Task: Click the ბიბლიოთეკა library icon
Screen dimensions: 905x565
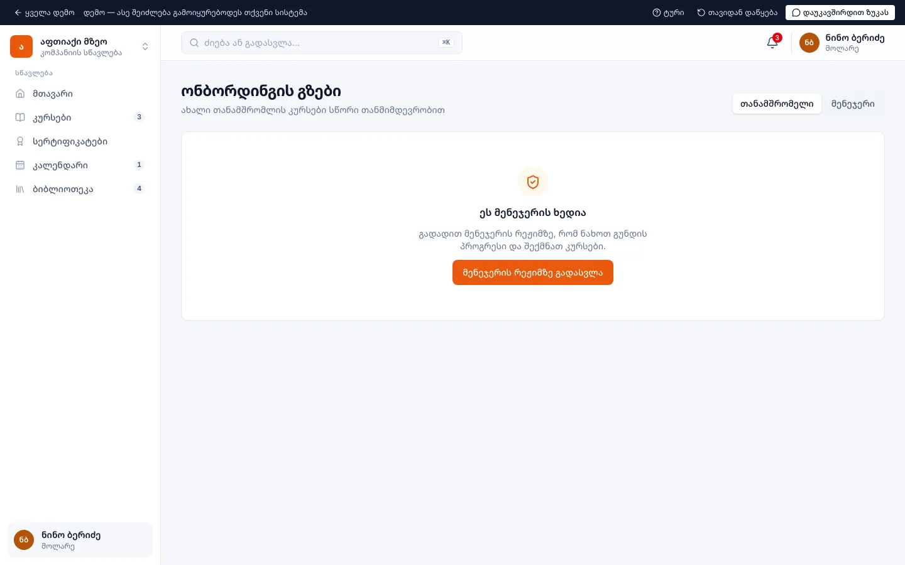Action: click(20, 189)
